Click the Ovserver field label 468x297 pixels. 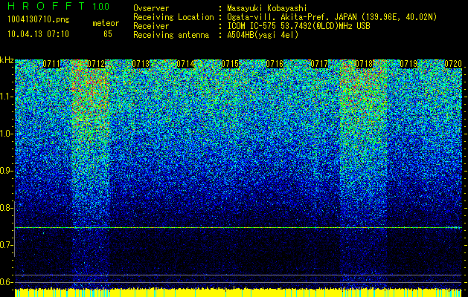[151, 8]
